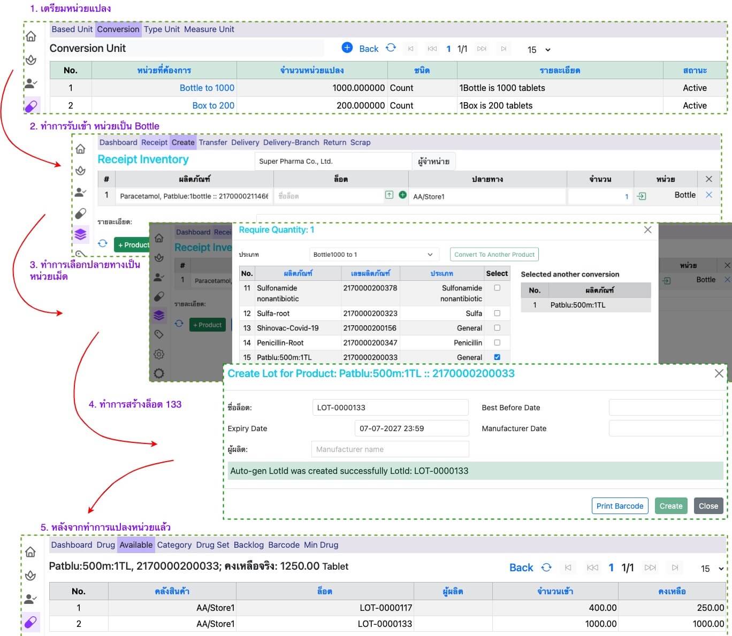
Task: Delete the Paracetamol row with blue X
Action: pyautogui.click(x=708, y=195)
